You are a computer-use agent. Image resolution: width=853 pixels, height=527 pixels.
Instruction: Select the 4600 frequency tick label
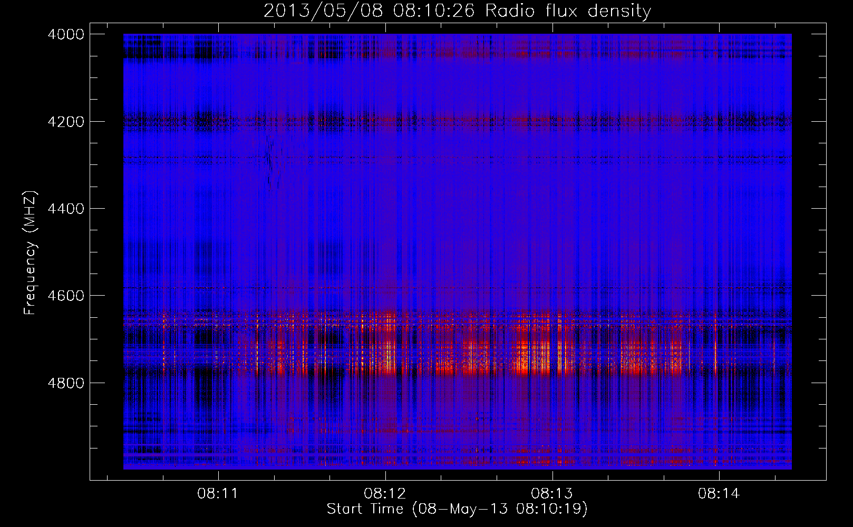(66, 296)
